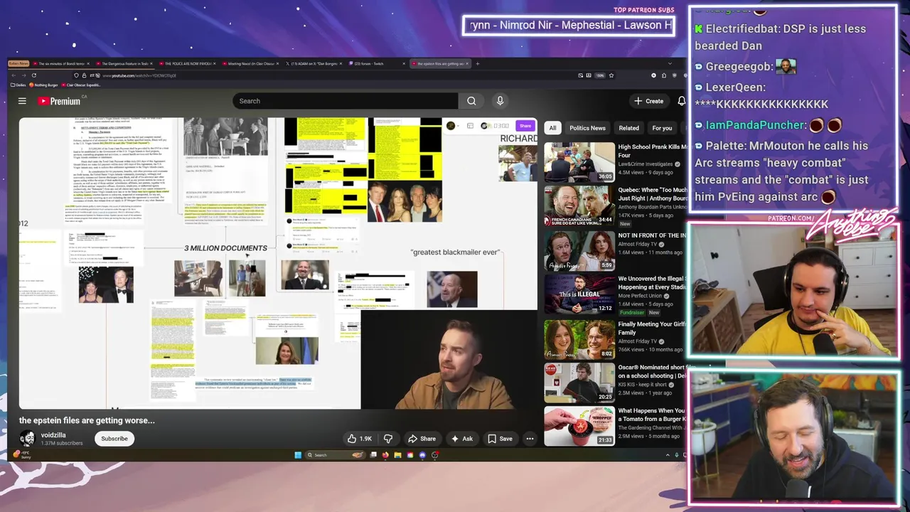The image size is (910, 512).
Task: Click the Windows taskbar Search box
Action: tap(336, 455)
